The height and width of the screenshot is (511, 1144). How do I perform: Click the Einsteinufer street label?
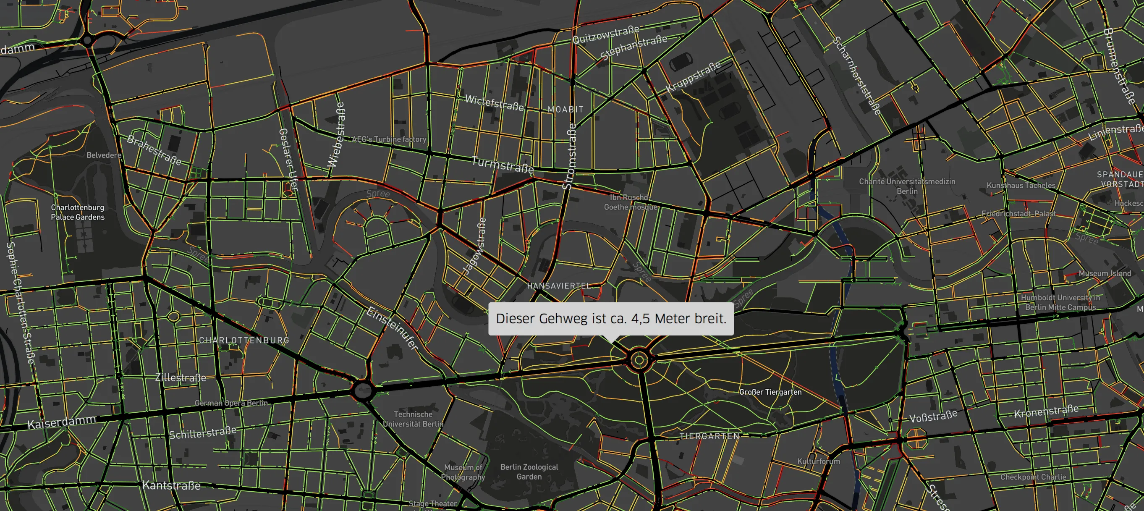click(x=393, y=328)
